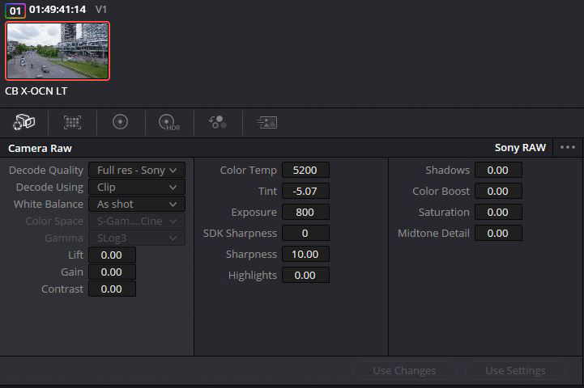This screenshot has width=584, height=388.
Task: Open the HDR color wheels palette
Action: (169, 122)
